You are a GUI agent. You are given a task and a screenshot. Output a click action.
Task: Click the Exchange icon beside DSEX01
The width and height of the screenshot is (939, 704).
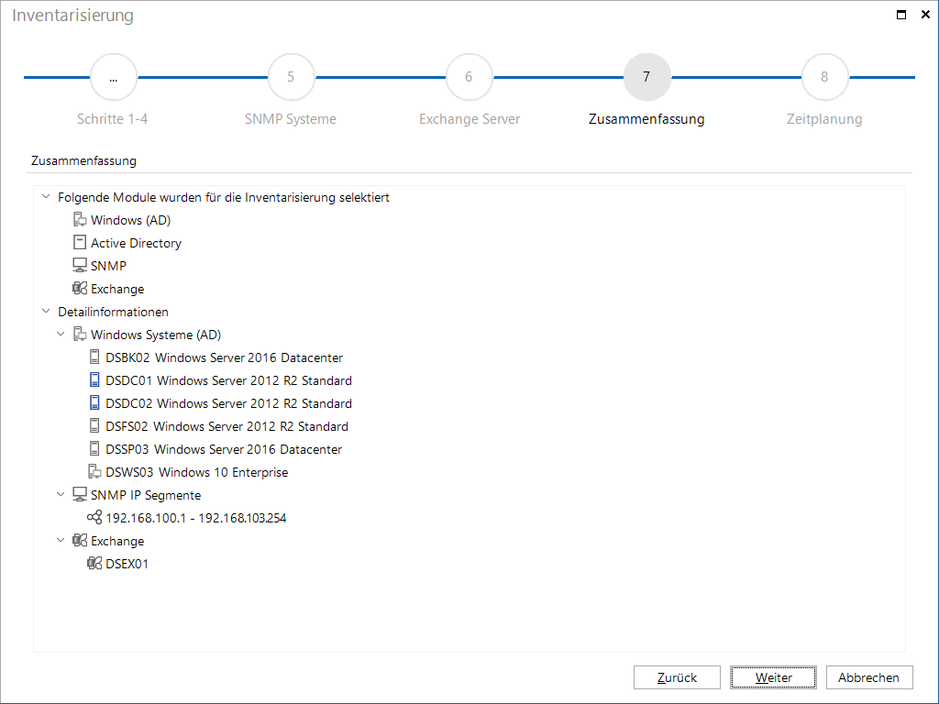click(x=94, y=564)
